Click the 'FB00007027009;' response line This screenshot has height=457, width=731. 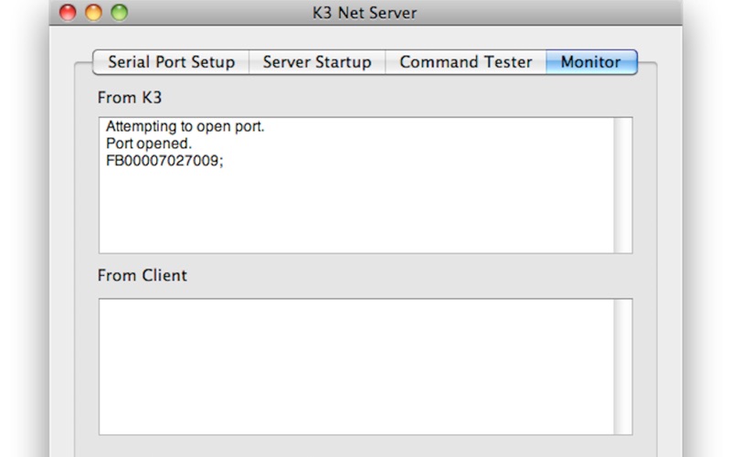[164, 161]
